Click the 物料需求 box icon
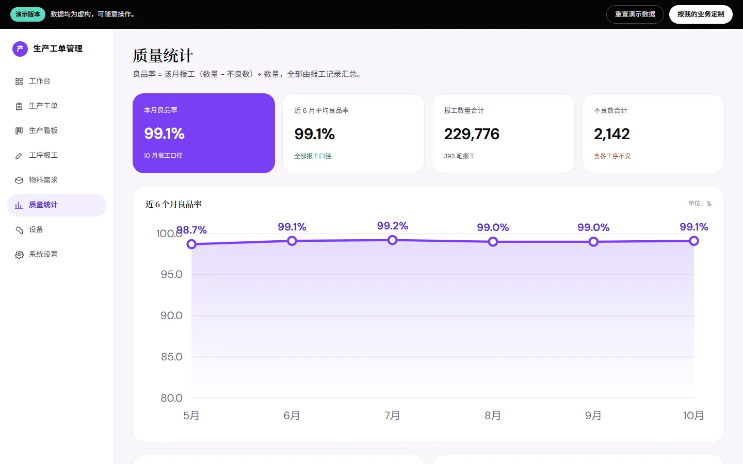Viewport: 743px width, 464px height. [19, 180]
